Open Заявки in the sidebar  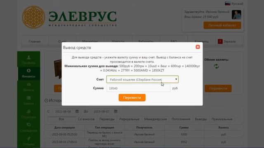(x=28, y=100)
